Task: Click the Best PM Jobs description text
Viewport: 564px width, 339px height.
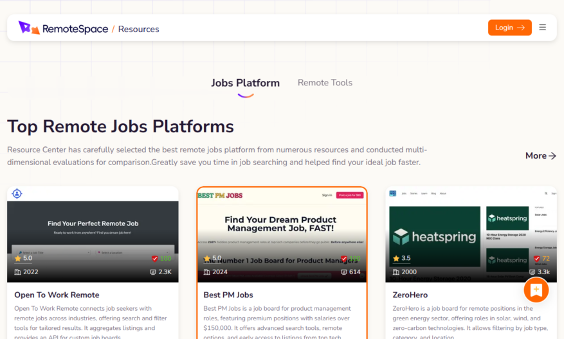Action: click(277, 322)
